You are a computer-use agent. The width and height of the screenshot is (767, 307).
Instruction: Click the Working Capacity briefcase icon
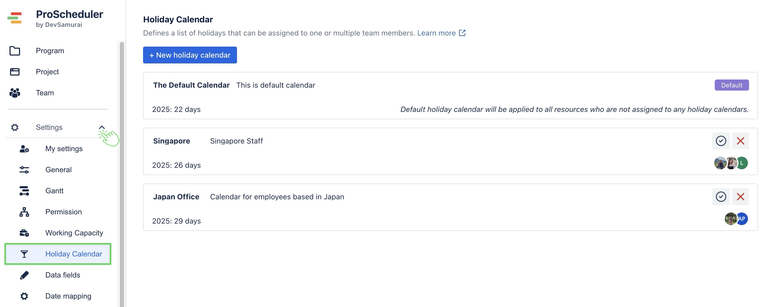point(24,233)
